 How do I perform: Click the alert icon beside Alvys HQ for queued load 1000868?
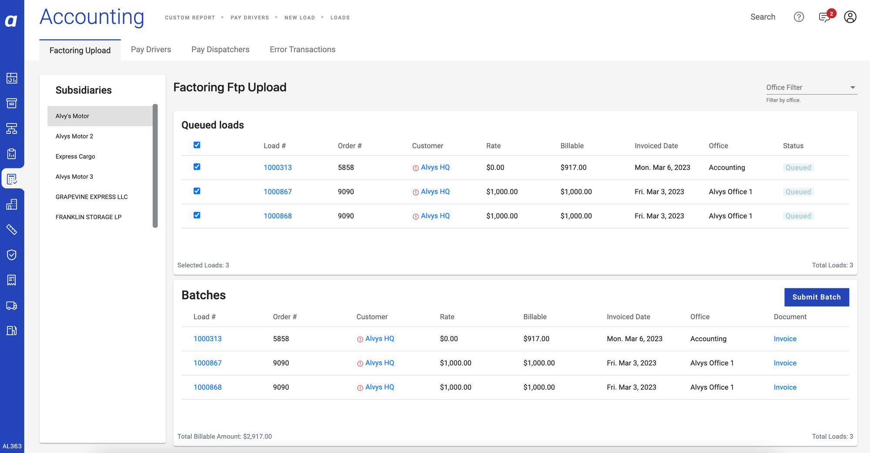(415, 217)
